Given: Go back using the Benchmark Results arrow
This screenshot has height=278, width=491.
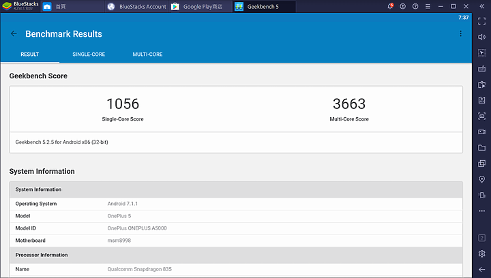Looking at the screenshot, I should click(14, 34).
